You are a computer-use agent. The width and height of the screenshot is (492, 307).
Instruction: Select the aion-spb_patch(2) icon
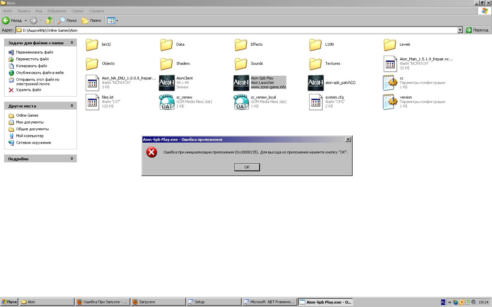pyautogui.click(x=316, y=83)
